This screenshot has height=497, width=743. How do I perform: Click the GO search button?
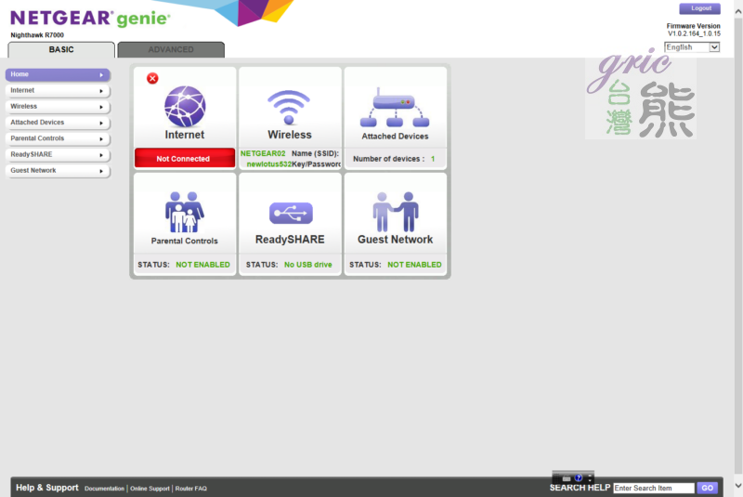707,488
